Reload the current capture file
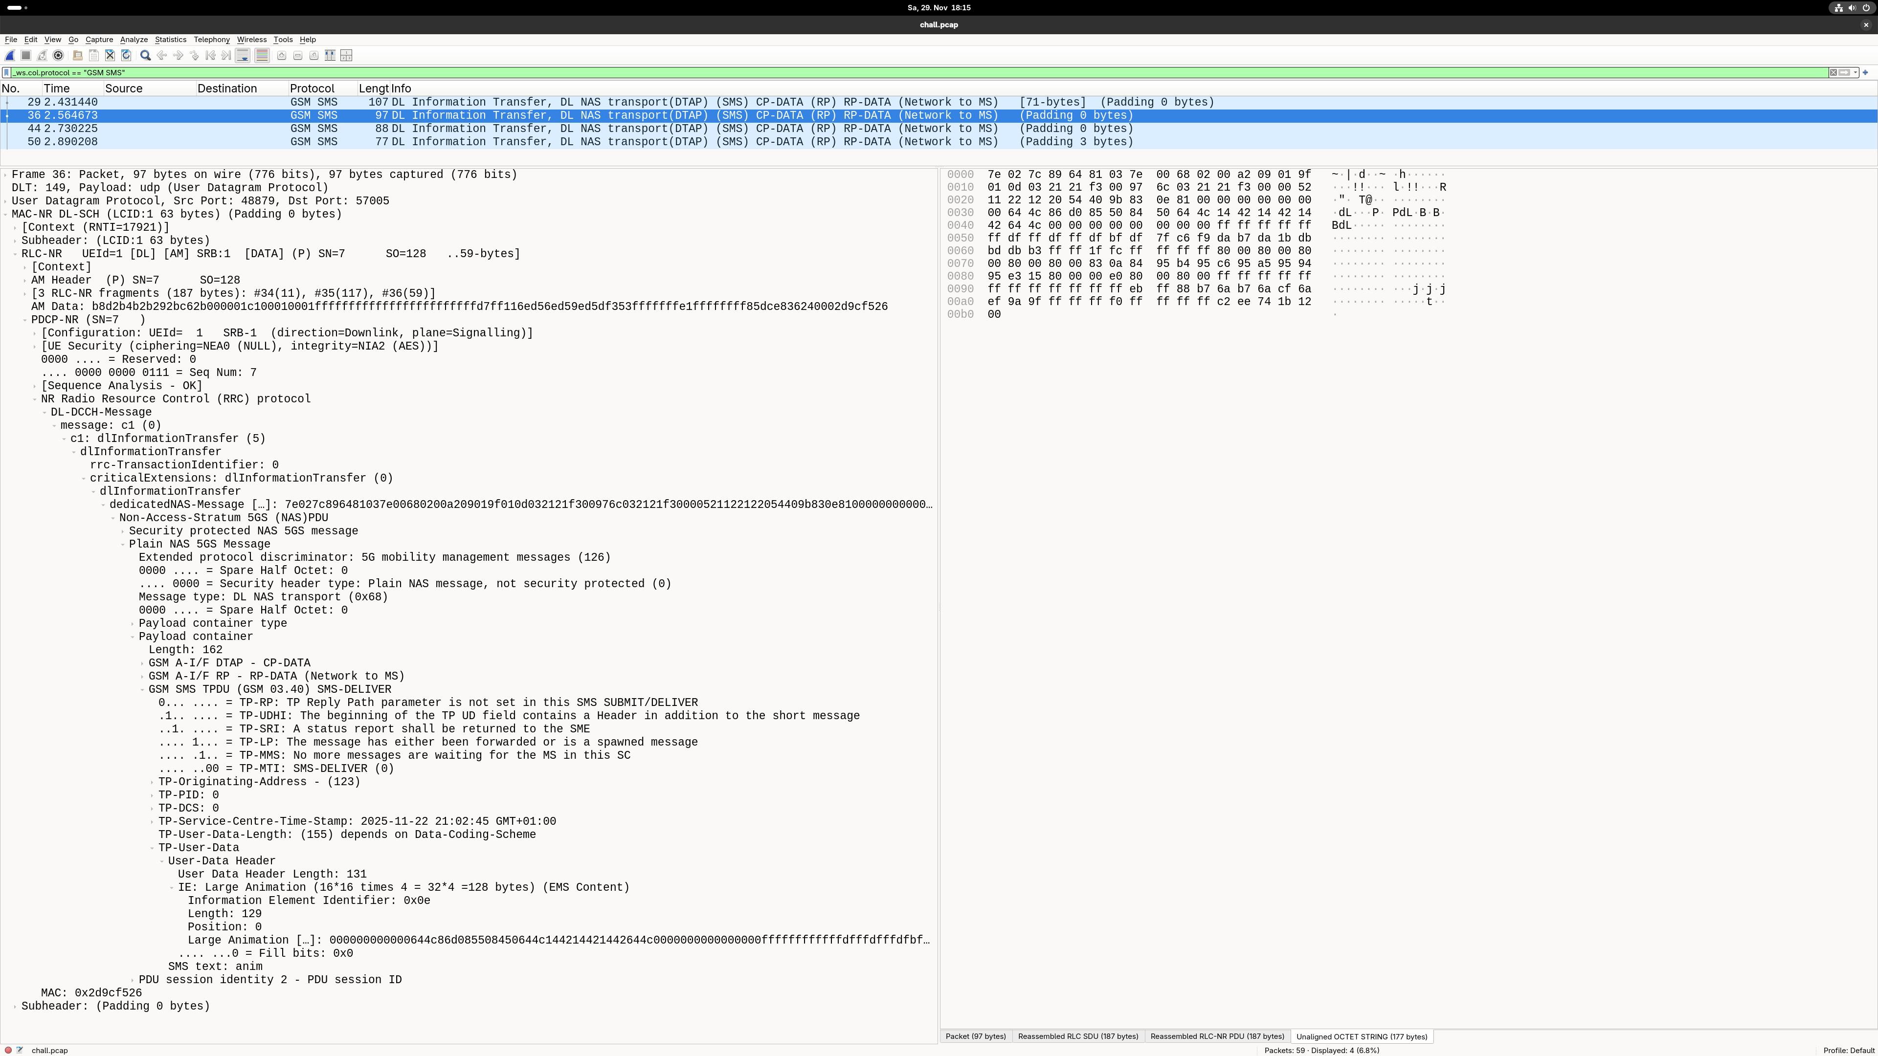The height and width of the screenshot is (1056, 1878). pyautogui.click(x=126, y=55)
